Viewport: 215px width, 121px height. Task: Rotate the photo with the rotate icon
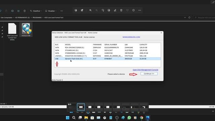click(x=103, y=10)
